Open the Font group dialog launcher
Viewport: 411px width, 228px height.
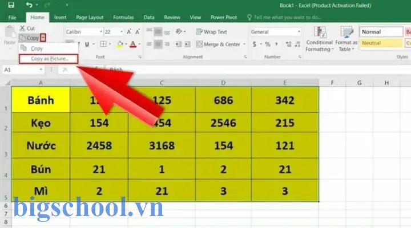coord(140,57)
